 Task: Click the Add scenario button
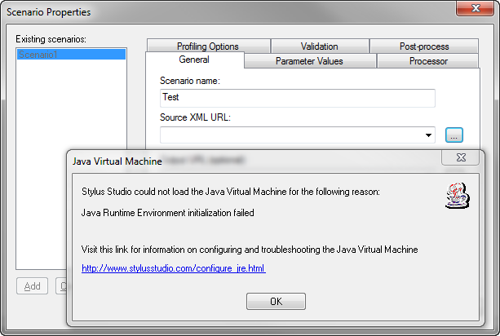point(33,286)
